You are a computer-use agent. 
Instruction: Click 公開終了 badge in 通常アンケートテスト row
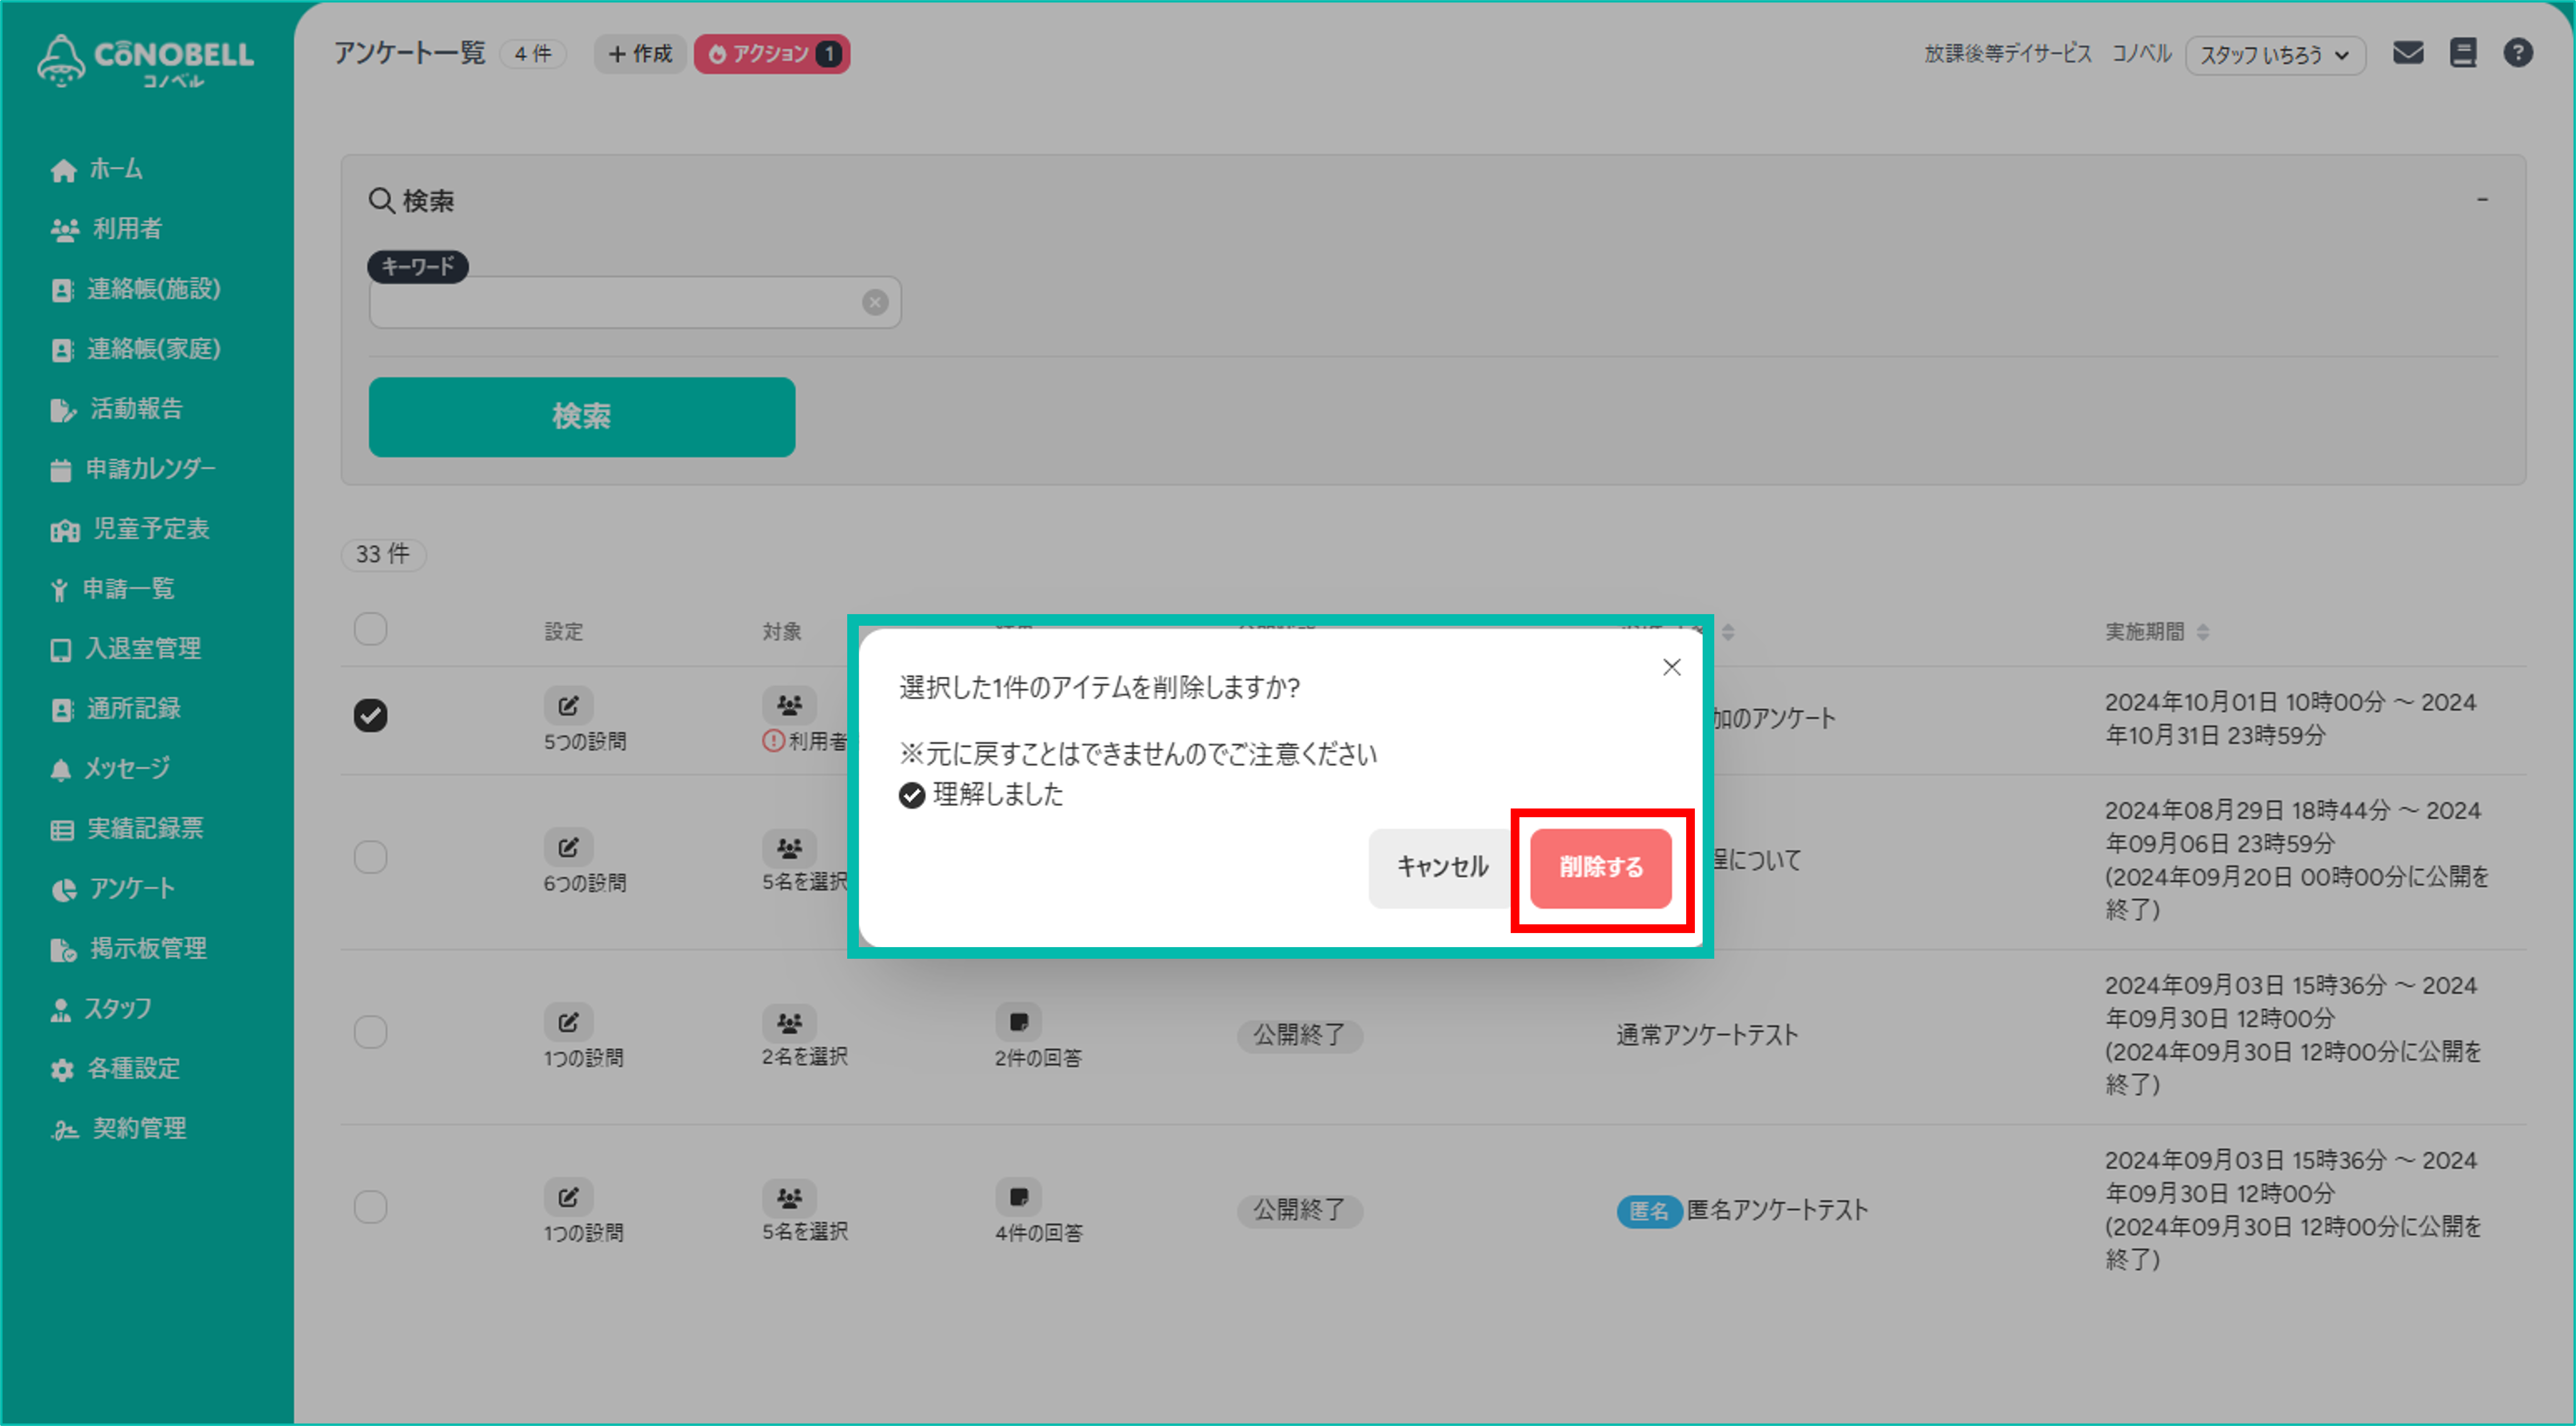pyautogui.click(x=1300, y=1036)
